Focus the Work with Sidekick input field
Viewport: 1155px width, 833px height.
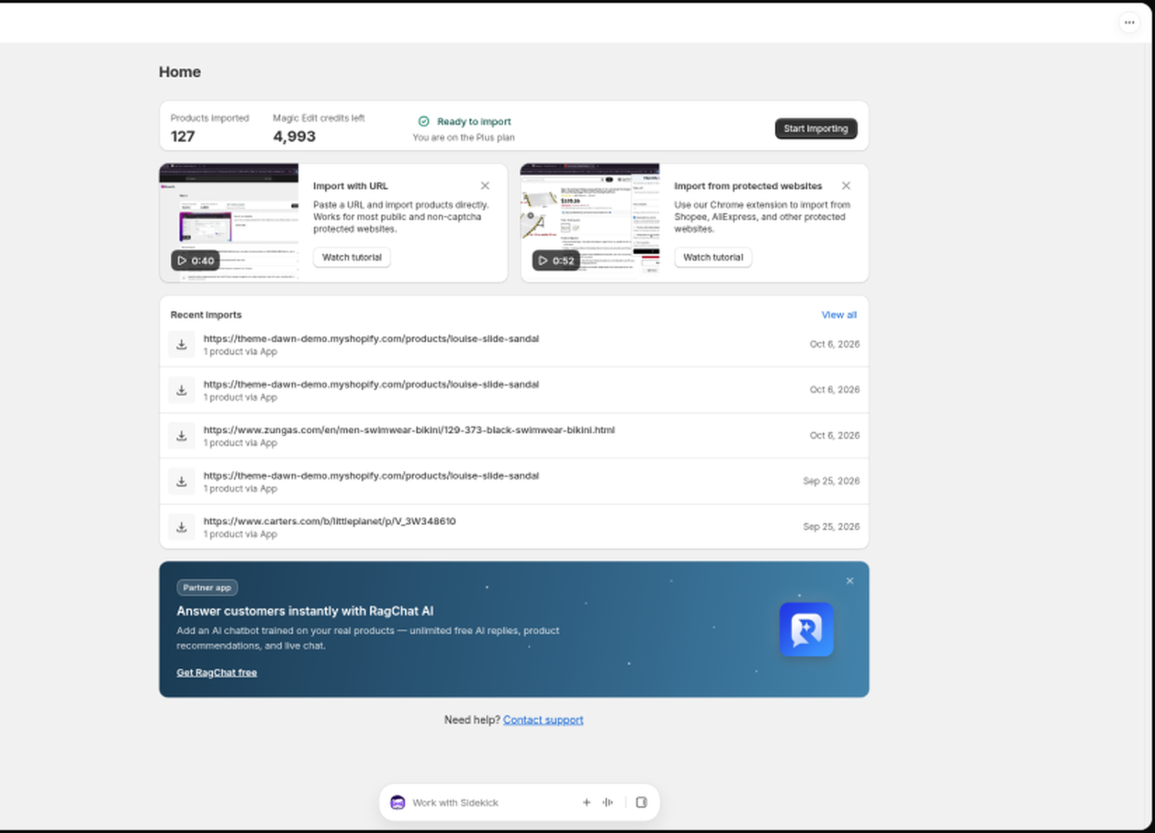491,802
